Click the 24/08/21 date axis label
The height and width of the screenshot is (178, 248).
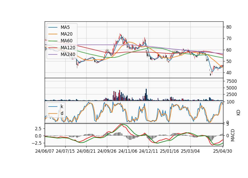[86, 151]
